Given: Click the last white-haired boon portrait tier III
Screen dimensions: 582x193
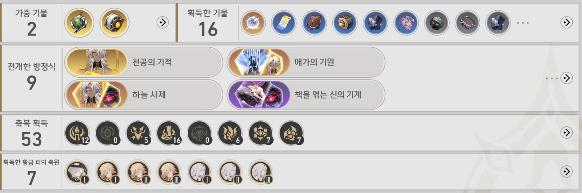Looking at the screenshot, I should coord(261,172).
